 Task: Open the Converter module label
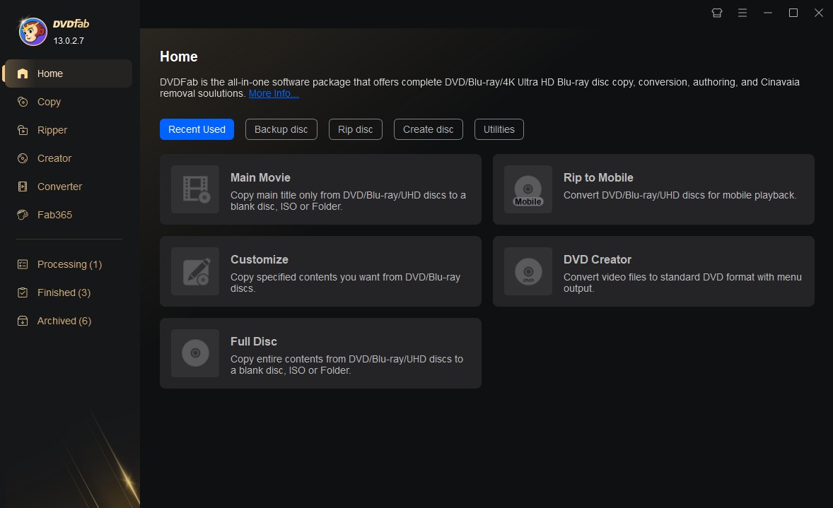click(x=59, y=187)
